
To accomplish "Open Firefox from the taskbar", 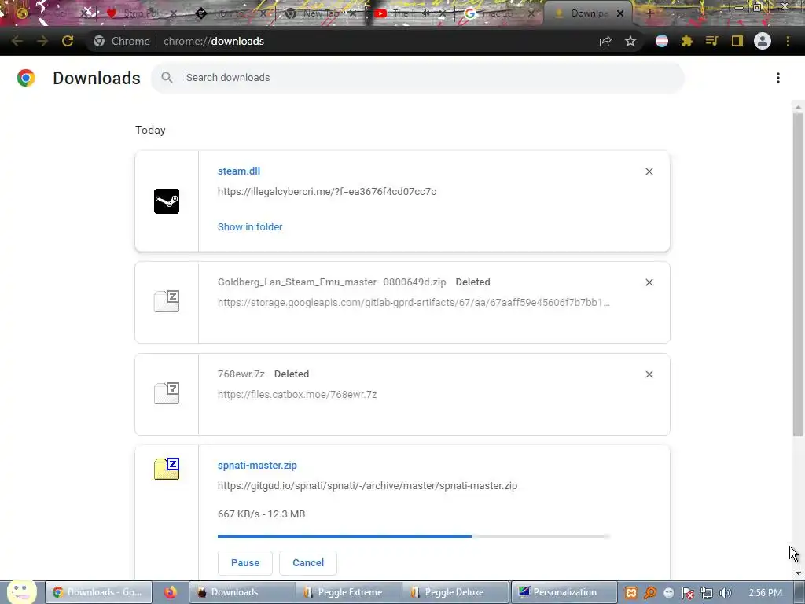I will [x=170, y=592].
